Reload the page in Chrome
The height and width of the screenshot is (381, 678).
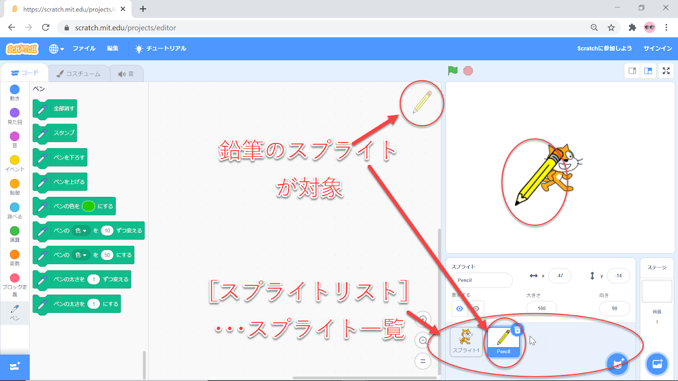pos(46,28)
